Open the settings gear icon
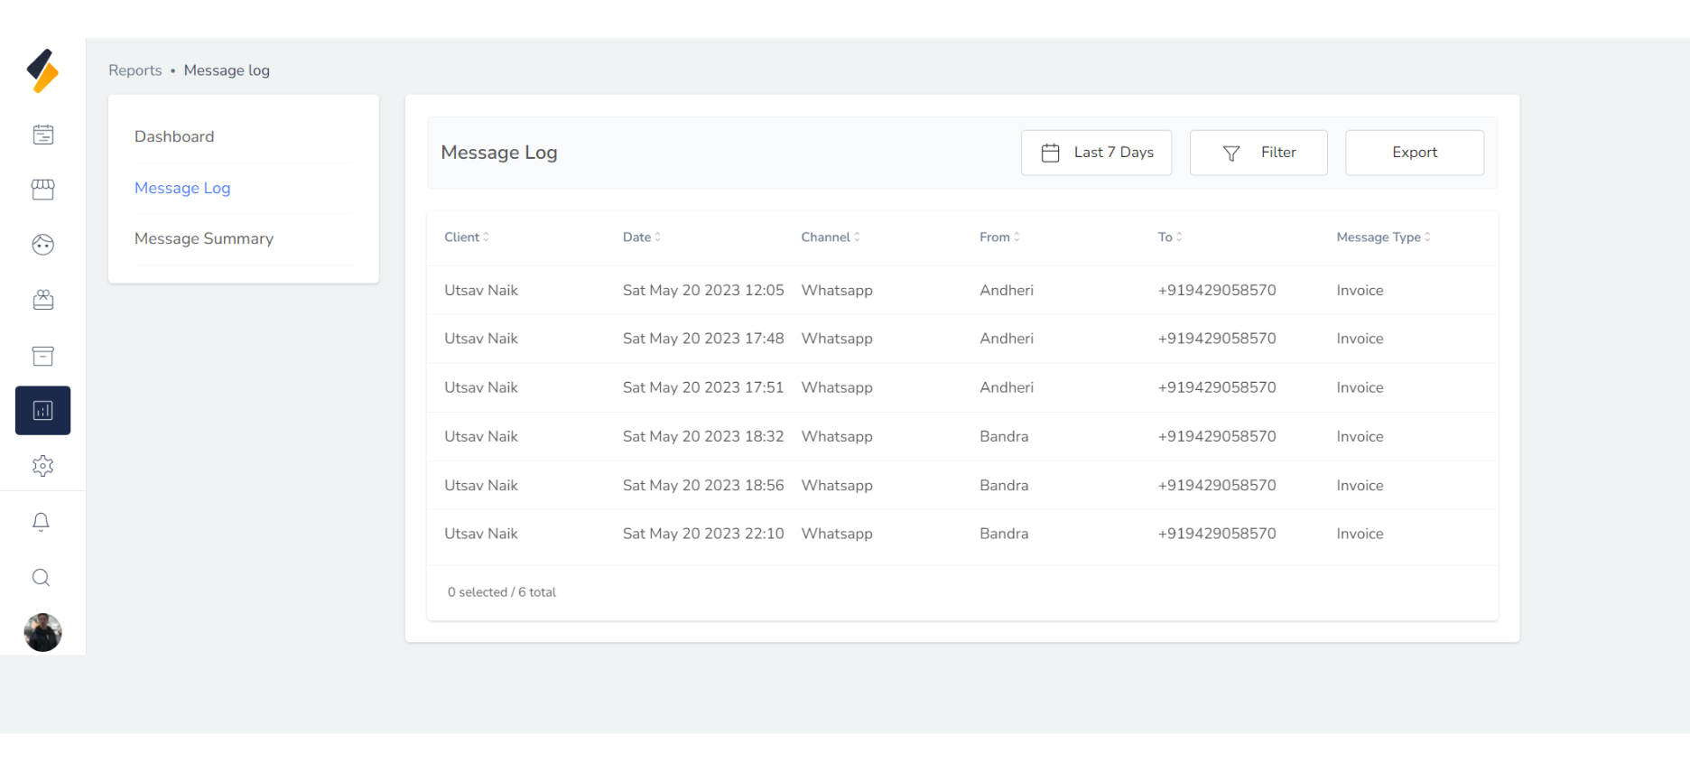 (x=42, y=466)
